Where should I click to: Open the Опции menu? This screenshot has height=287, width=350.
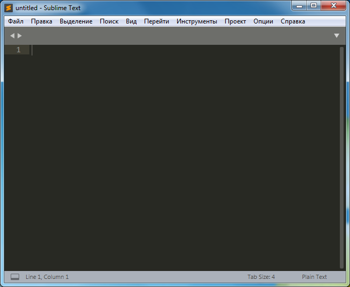(263, 21)
